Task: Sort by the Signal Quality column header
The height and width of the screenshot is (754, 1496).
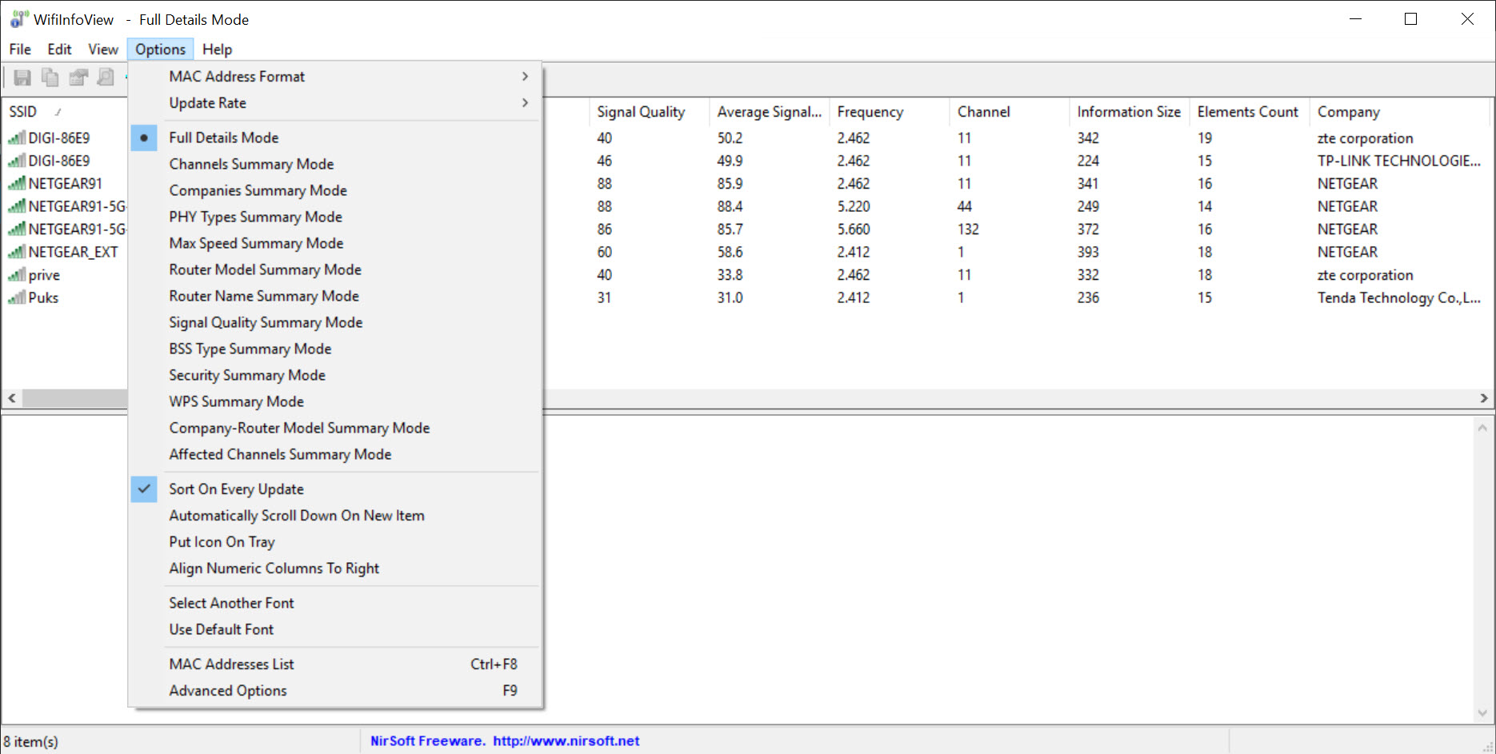Action: pyautogui.click(x=641, y=112)
